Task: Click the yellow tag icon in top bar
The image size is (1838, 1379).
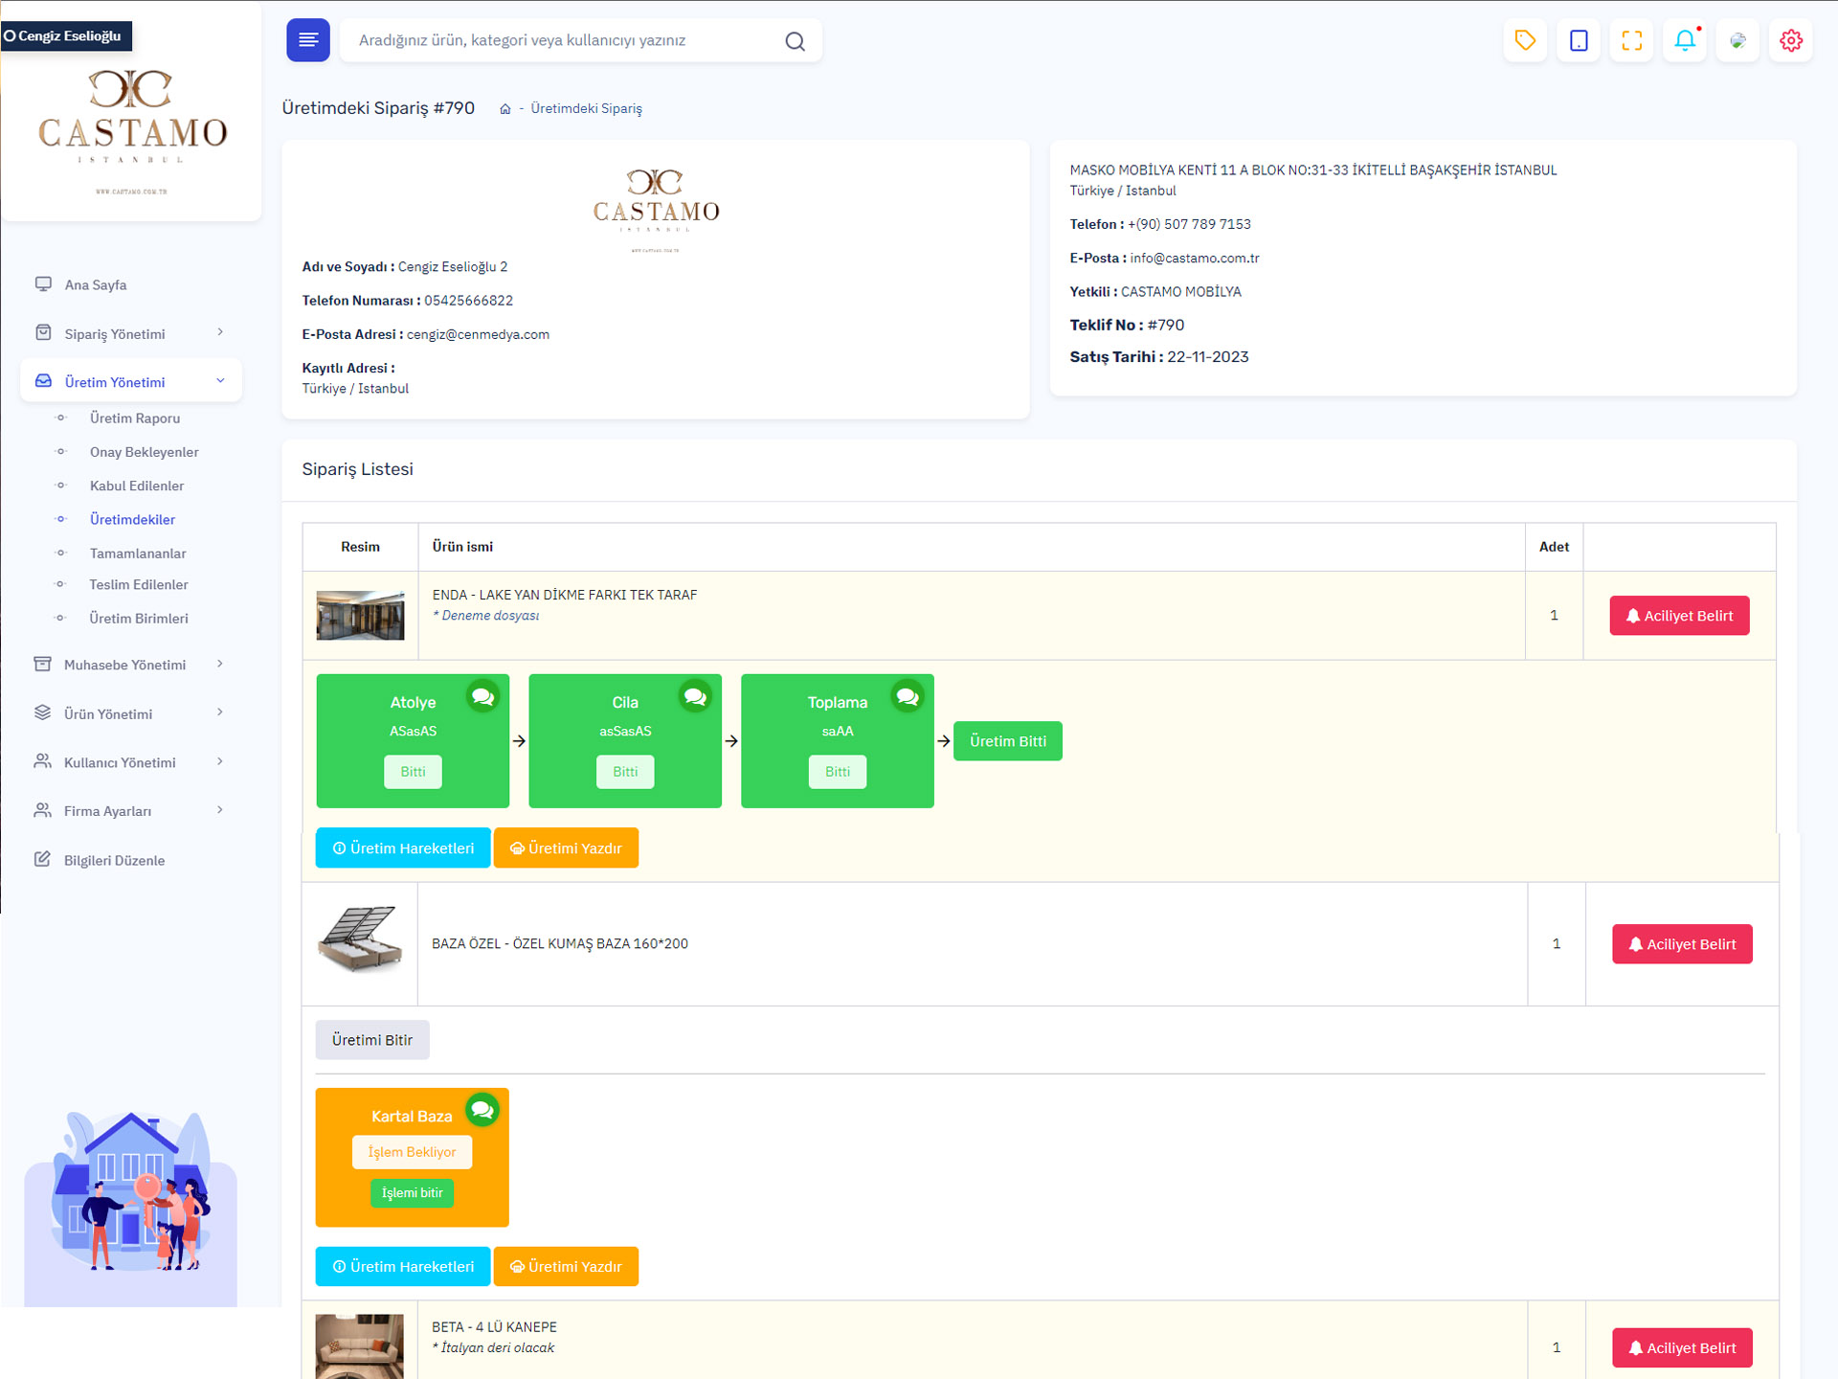Action: coord(1525,40)
